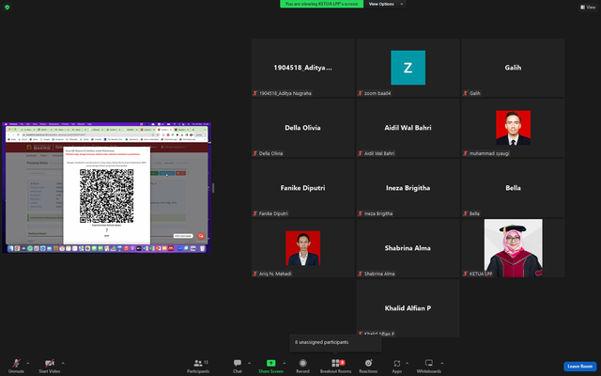Click the muted mic icon beside KETUA LPP
The width and height of the screenshot is (601, 376).
tap(466, 274)
